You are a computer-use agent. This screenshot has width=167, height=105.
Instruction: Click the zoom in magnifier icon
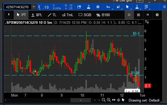[109, 100]
